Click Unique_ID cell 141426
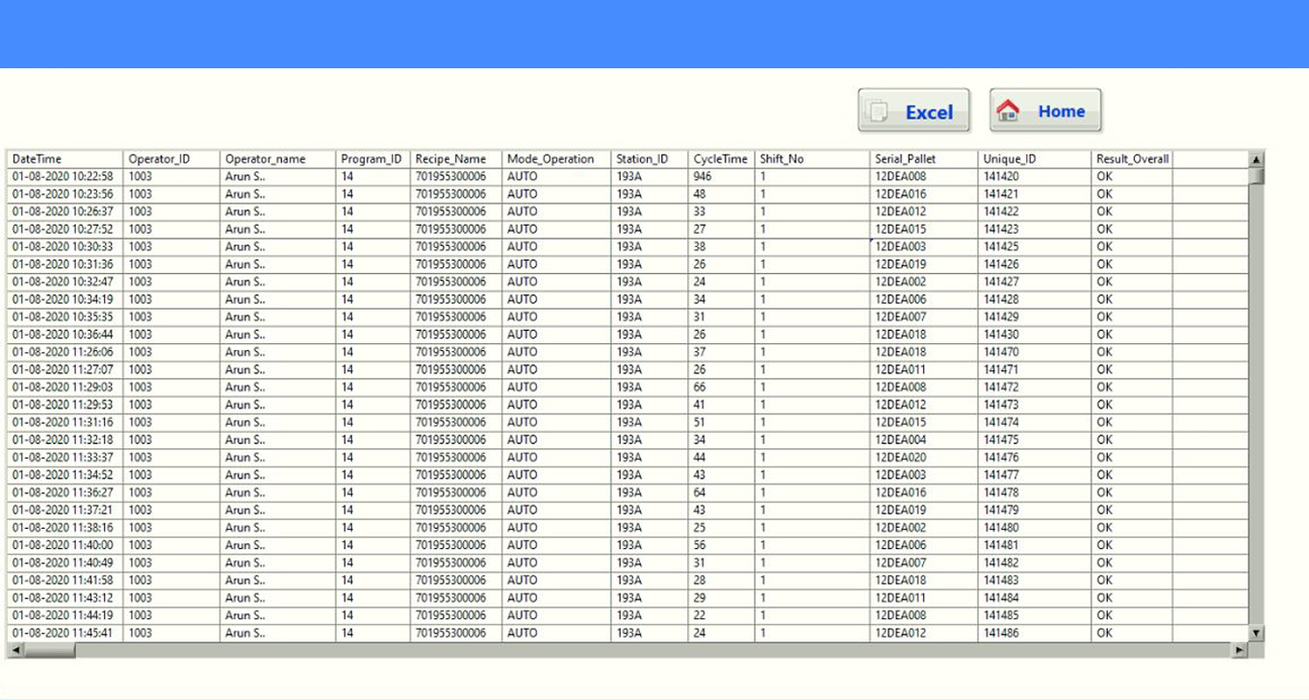The height and width of the screenshot is (700, 1309). coord(1035,264)
